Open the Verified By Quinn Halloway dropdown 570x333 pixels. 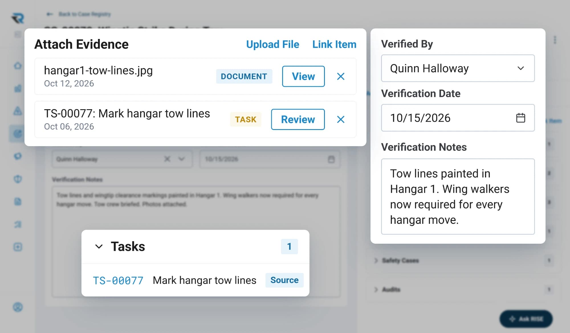(458, 68)
